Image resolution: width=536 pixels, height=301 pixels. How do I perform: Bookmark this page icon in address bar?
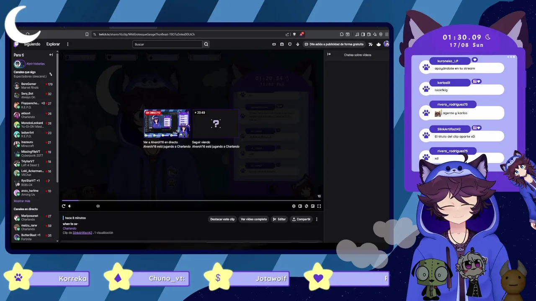(87, 34)
